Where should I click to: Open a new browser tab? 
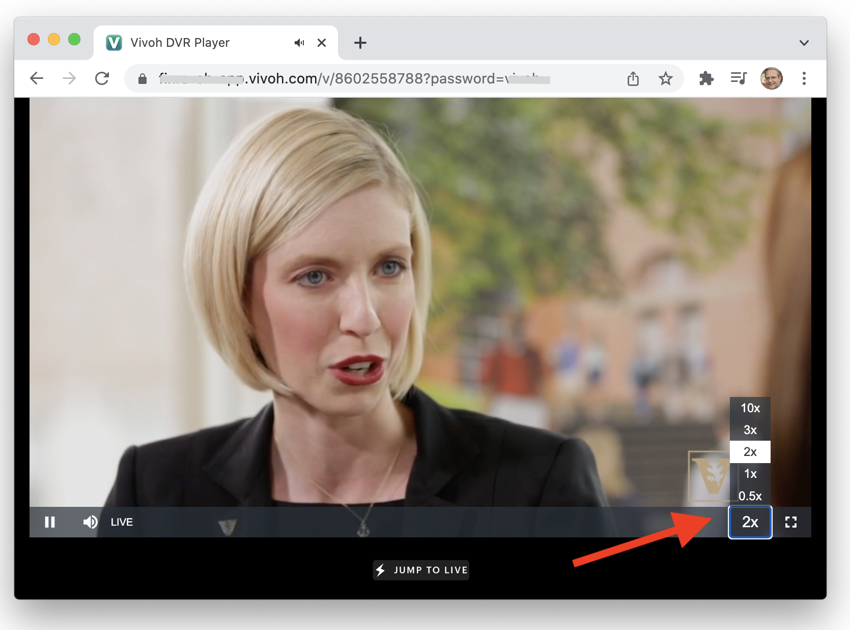coord(360,43)
